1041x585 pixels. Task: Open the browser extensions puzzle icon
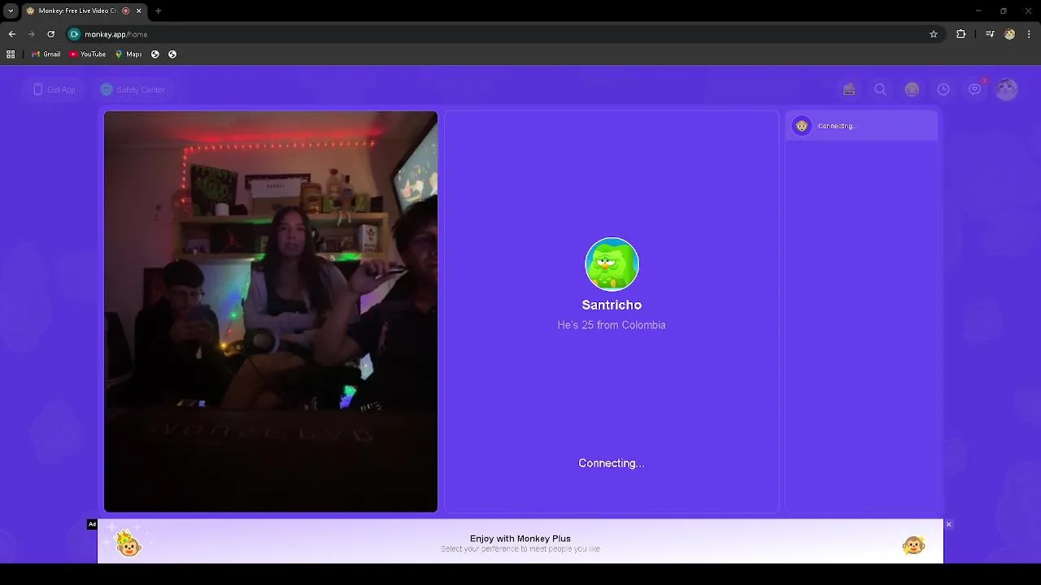coord(961,34)
